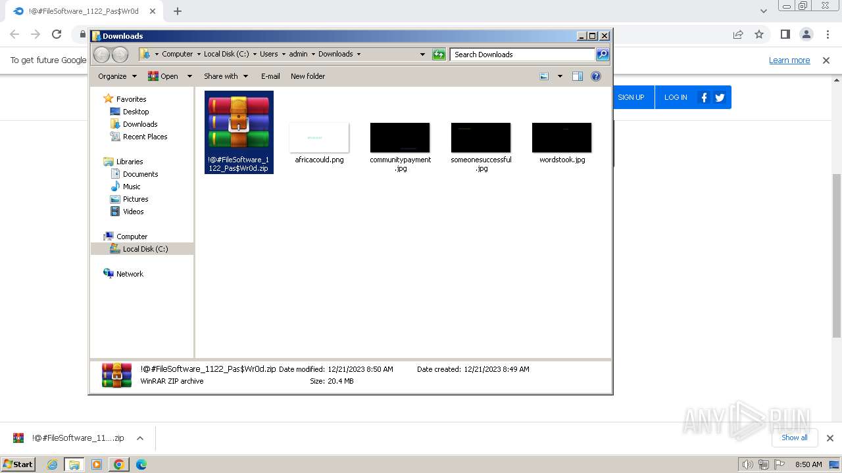Click Chrome's reload page button
This screenshot has height=473, width=842.
click(57, 34)
